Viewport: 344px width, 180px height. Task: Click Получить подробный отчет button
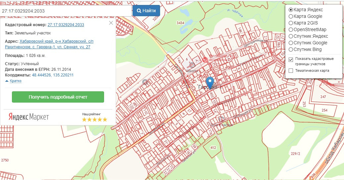pyautogui.click(x=58, y=97)
